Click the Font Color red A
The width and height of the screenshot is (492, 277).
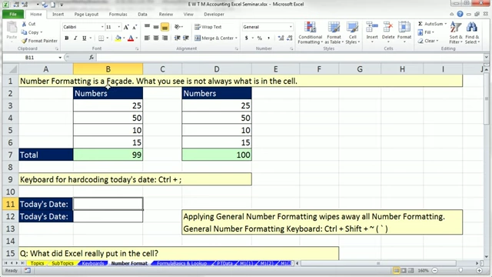(x=131, y=38)
